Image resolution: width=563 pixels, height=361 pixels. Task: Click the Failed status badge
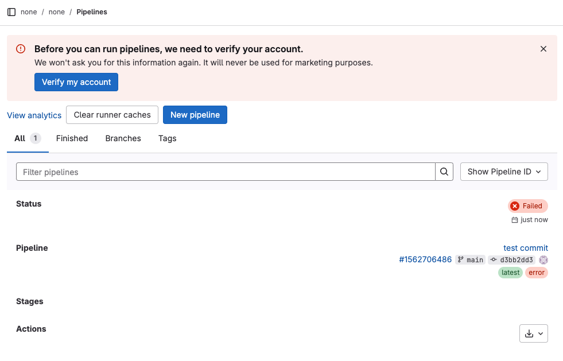point(528,206)
